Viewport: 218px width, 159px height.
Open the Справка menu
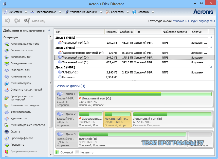tap(143, 12)
